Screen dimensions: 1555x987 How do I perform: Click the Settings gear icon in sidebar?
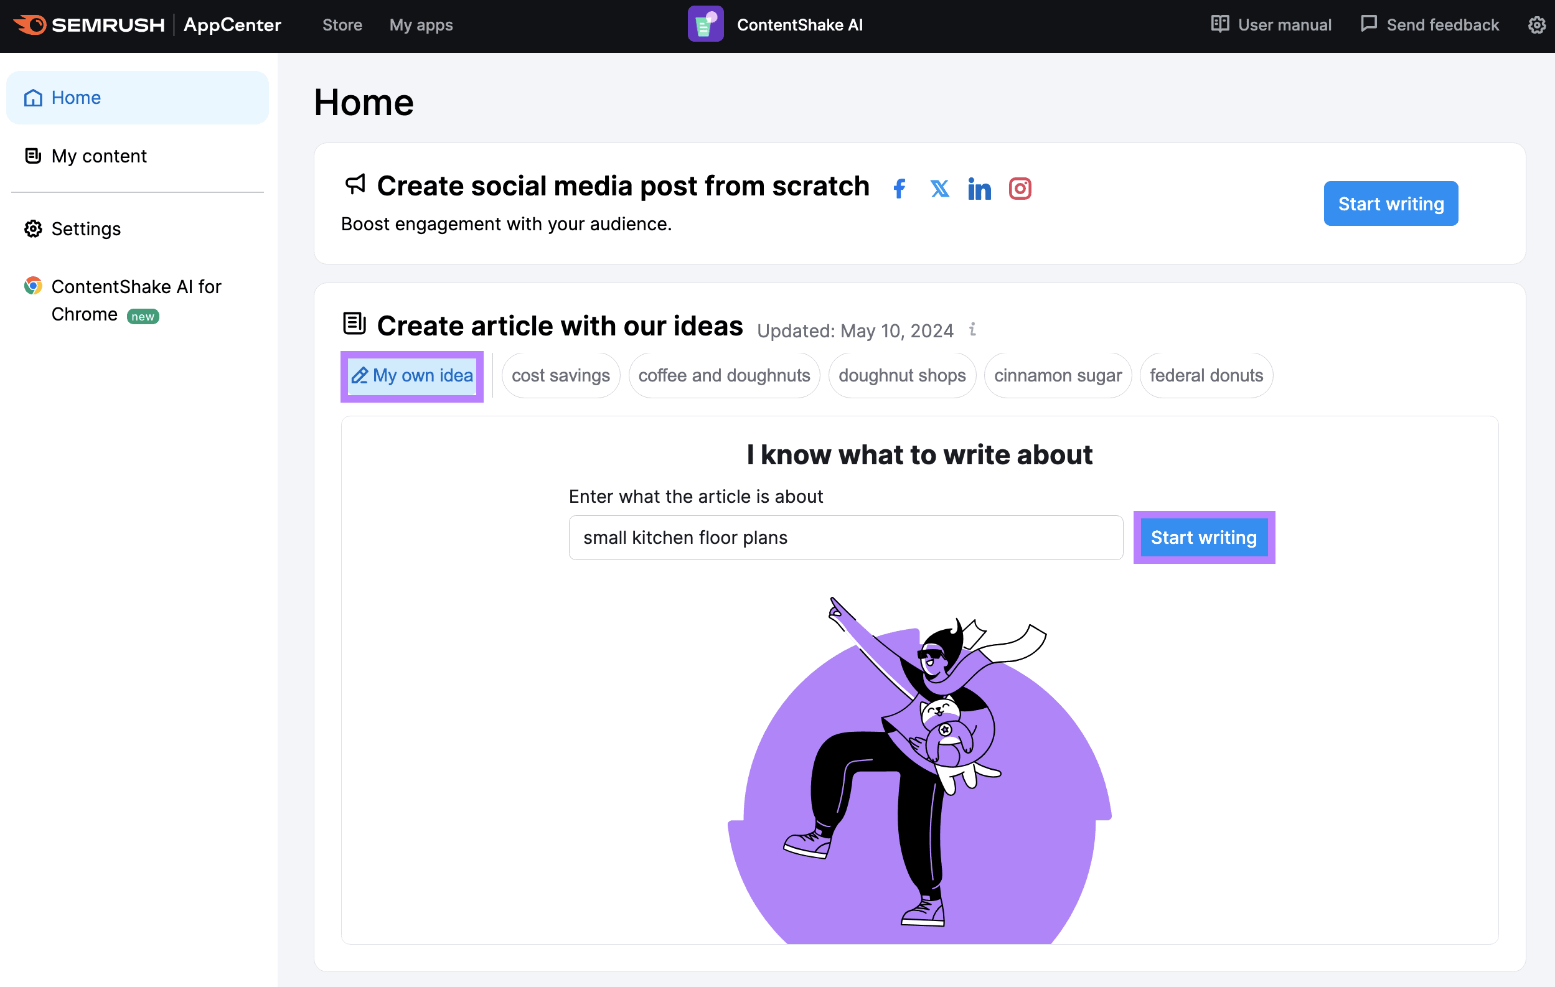[33, 229]
